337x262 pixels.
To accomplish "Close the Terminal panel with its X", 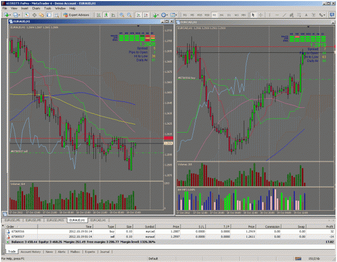I will point(3,226).
